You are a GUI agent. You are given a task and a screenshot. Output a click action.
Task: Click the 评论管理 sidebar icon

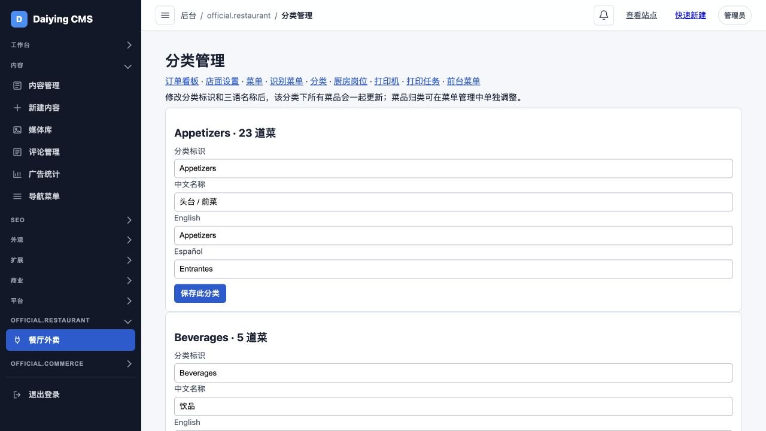(x=17, y=152)
